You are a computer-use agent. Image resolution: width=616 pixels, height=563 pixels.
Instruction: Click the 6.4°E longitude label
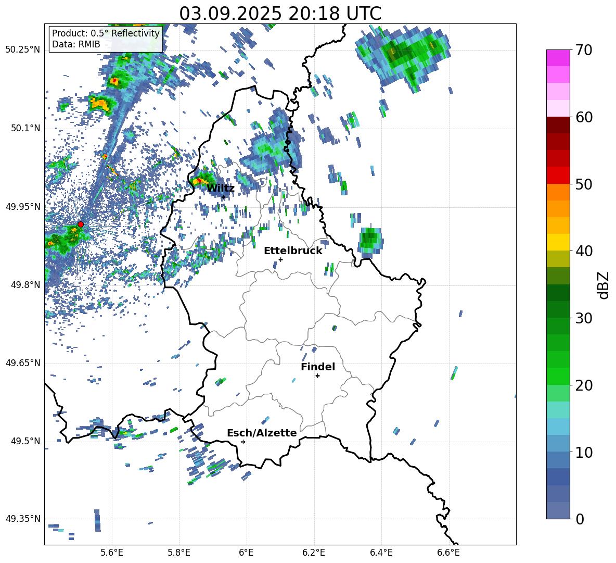[381, 553]
